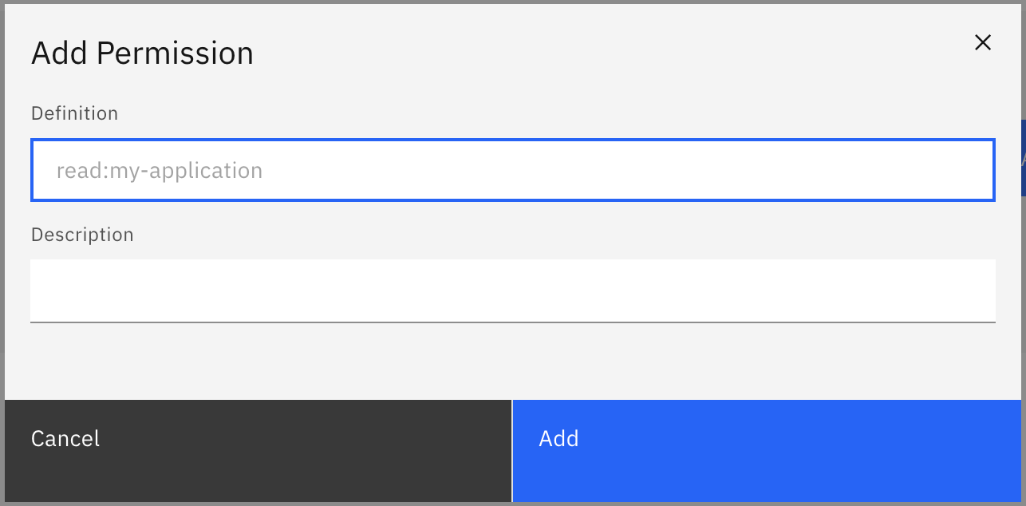
Task: Click the Add Permission dialog title
Action: pos(142,52)
